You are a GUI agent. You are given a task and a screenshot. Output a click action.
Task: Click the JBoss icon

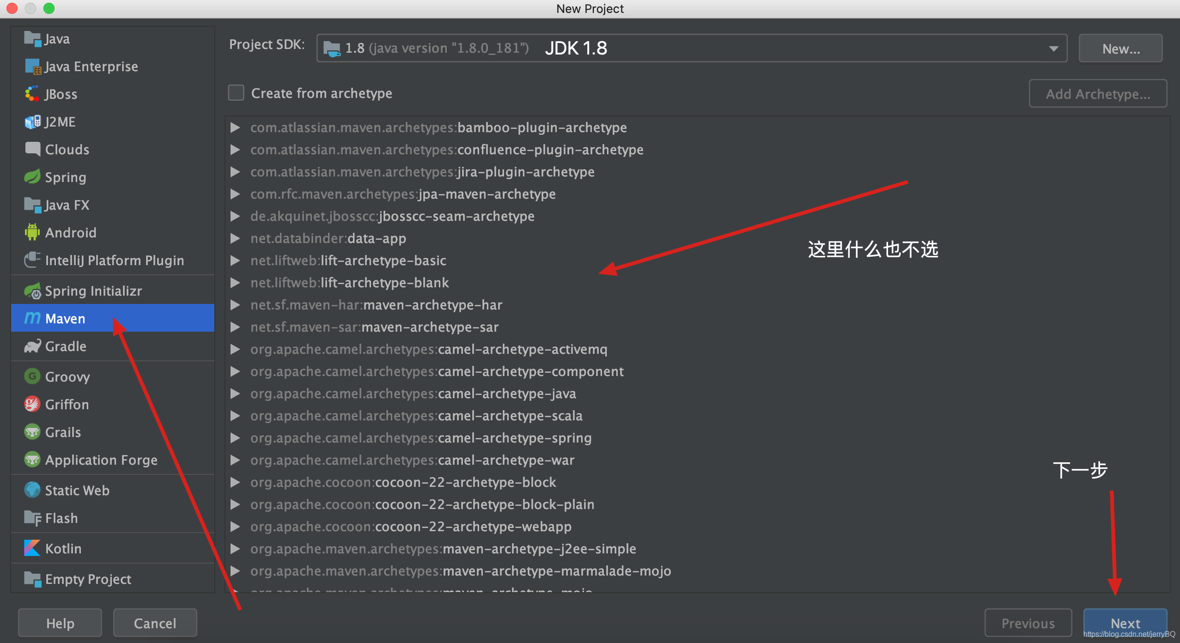32,94
